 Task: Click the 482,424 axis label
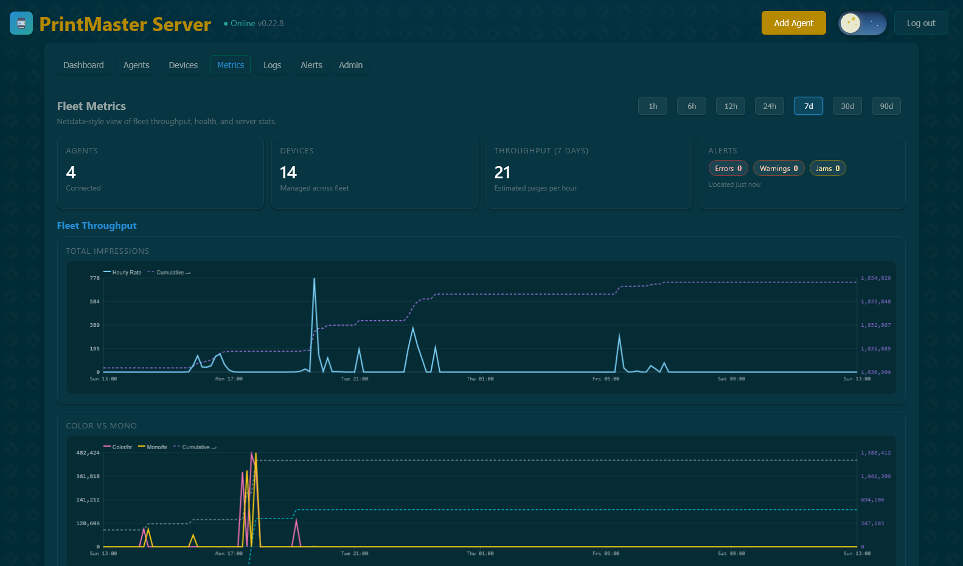(x=88, y=453)
